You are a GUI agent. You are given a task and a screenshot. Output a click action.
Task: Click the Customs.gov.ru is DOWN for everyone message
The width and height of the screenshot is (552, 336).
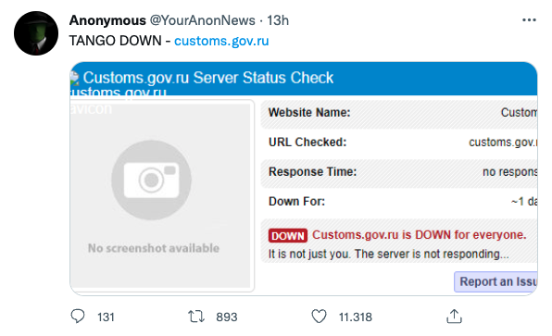(420, 235)
